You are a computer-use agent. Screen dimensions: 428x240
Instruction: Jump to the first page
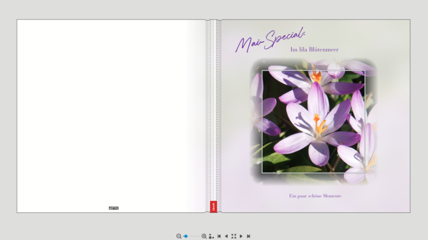click(x=219, y=236)
